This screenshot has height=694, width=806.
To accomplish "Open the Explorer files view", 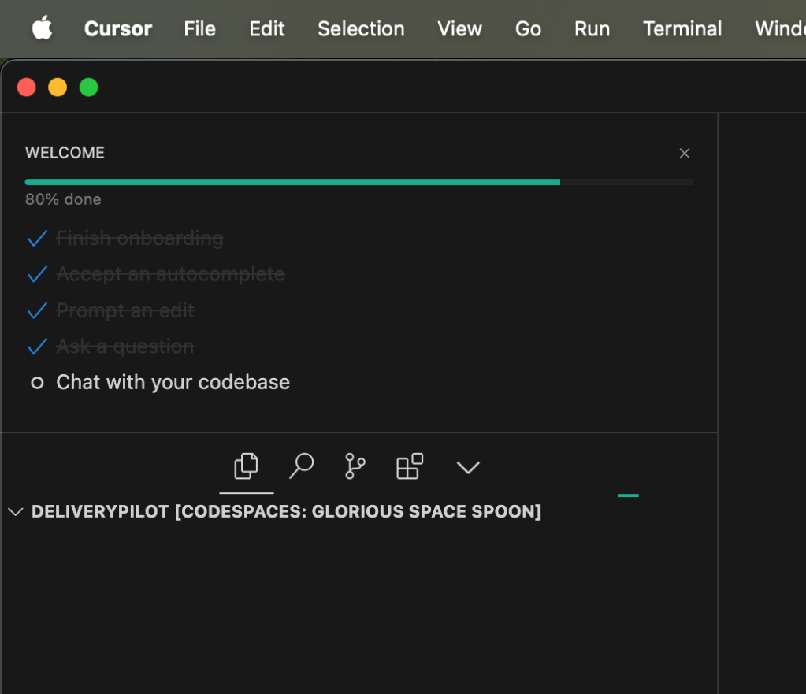I will pyautogui.click(x=247, y=467).
